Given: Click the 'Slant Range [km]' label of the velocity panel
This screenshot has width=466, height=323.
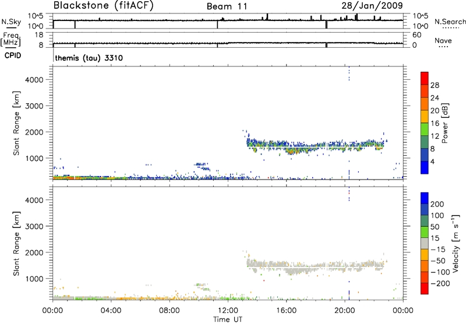Looking at the screenshot, I should pyautogui.click(x=16, y=243).
